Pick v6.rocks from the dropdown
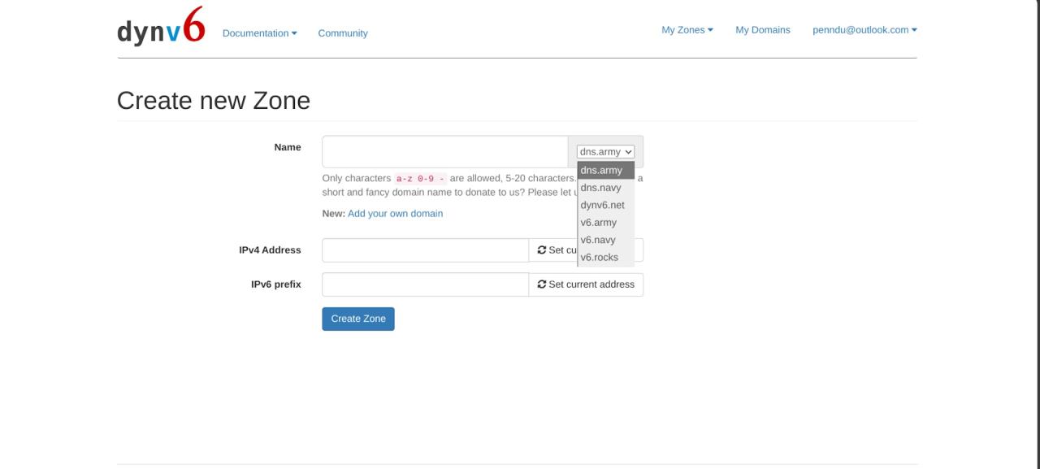Viewport: 1040px width, 469px height. pyautogui.click(x=605, y=258)
